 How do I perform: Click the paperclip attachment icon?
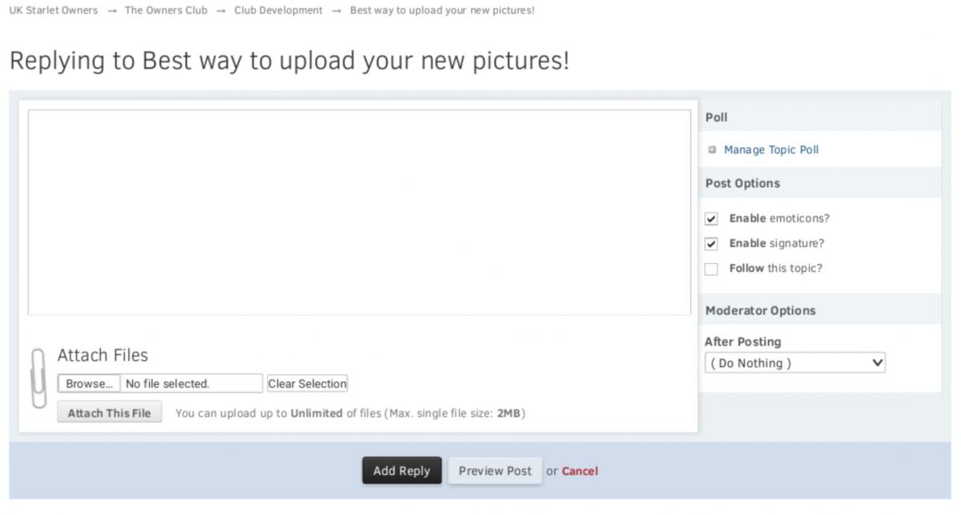point(38,378)
